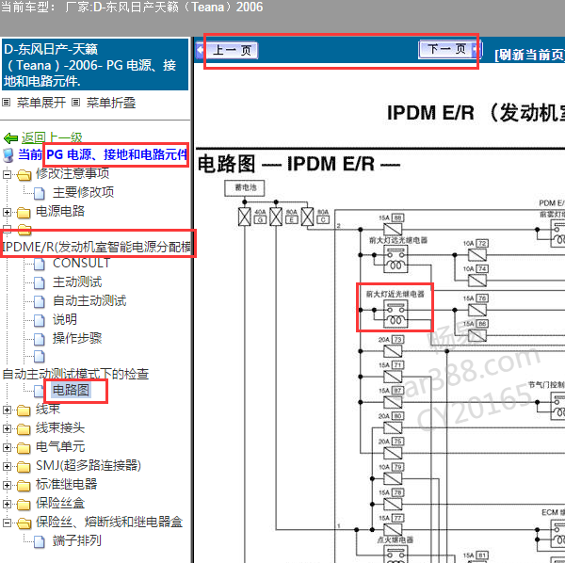565x563 pixels.
Task: Expand the 线束接头 folder node
Action: click(x=7, y=429)
